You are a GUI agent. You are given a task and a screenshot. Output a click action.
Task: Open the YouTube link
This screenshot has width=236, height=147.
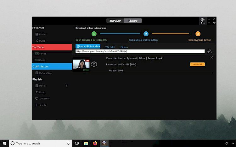(110, 47)
